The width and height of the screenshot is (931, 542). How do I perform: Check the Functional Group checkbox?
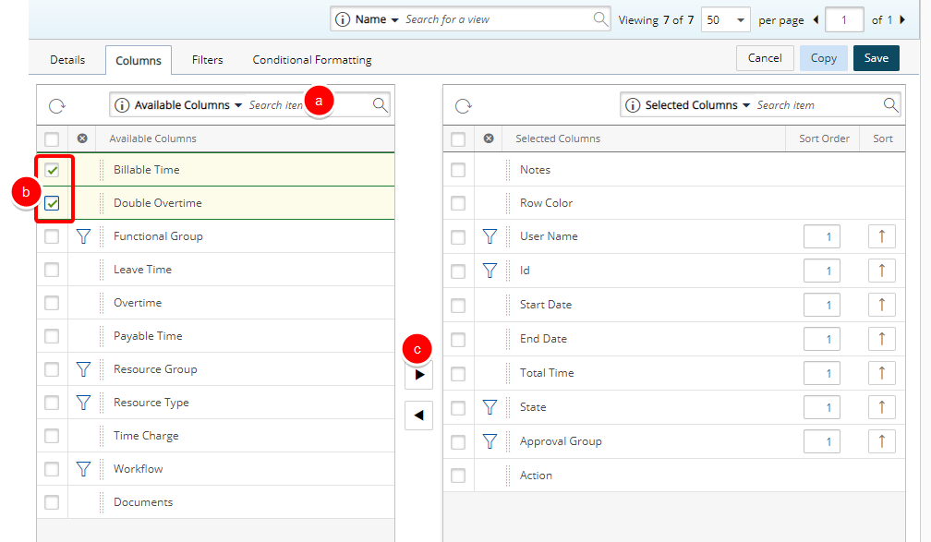click(x=53, y=236)
